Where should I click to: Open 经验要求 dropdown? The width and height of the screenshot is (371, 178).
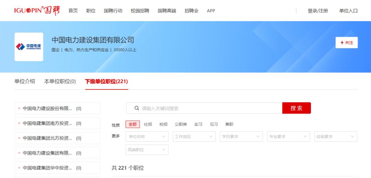336,137
